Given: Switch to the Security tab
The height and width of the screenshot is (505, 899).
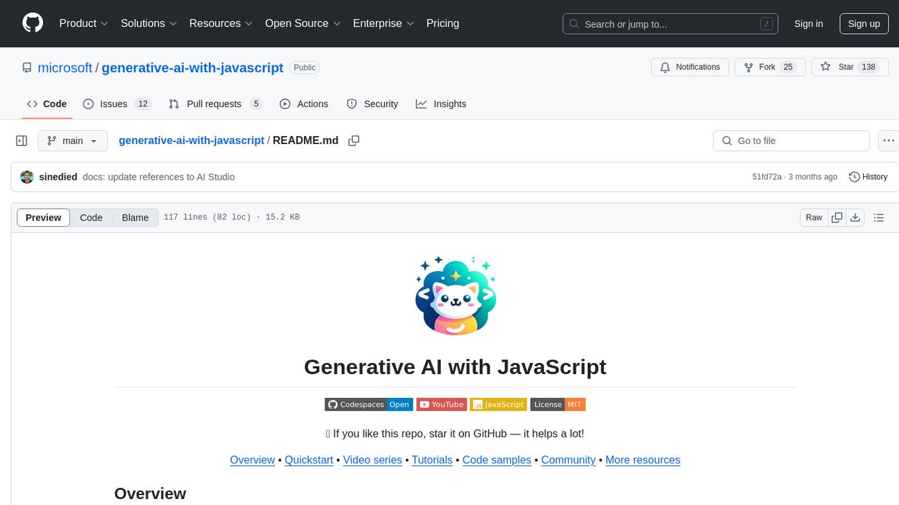Looking at the screenshot, I should (373, 104).
